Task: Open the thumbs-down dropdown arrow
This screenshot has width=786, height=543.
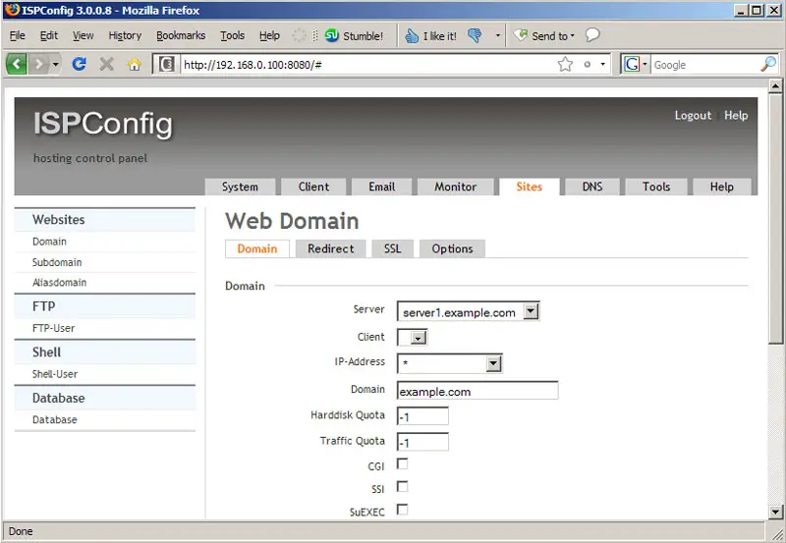Action: pos(498,35)
